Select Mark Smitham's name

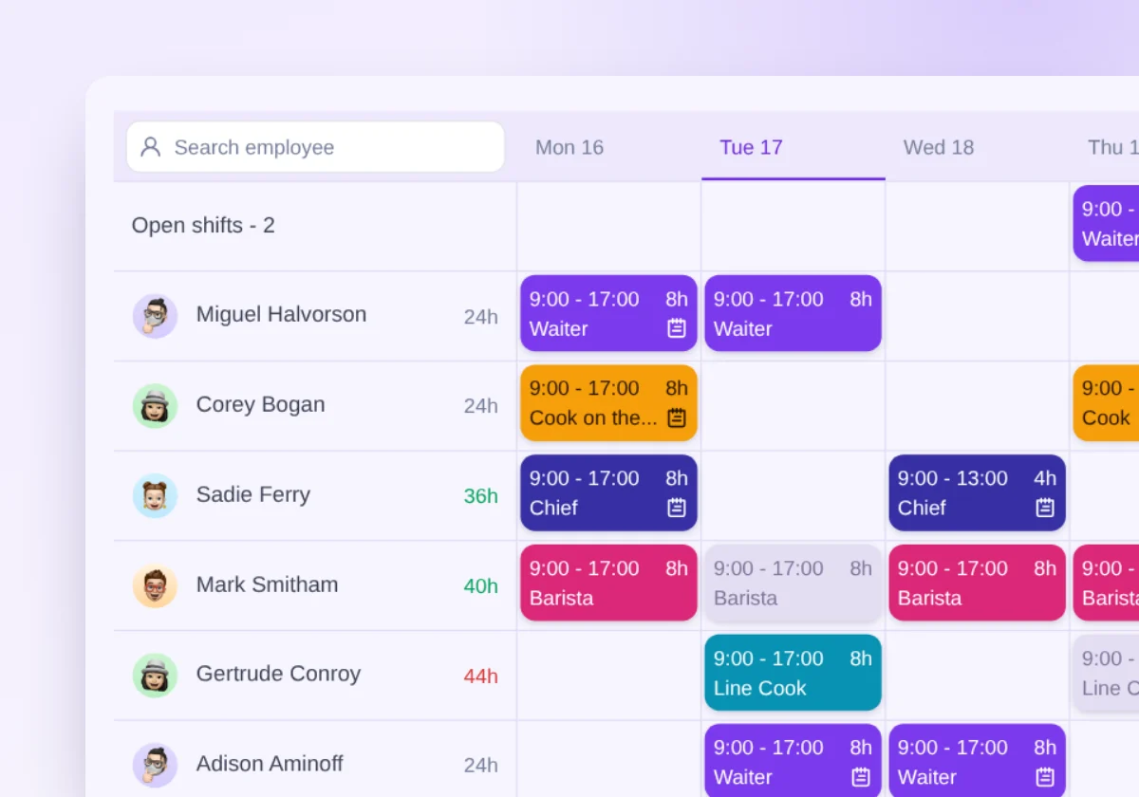click(267, 584)
